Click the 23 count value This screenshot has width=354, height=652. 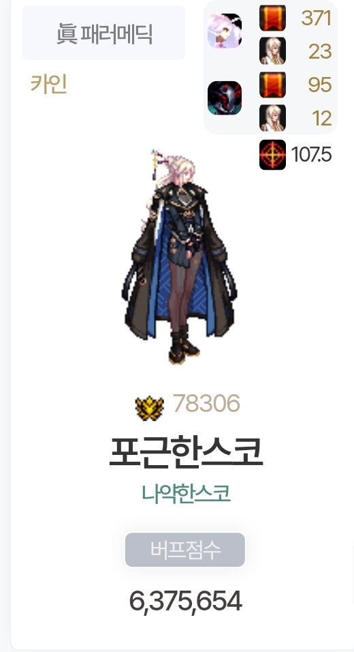pos(320,52)
